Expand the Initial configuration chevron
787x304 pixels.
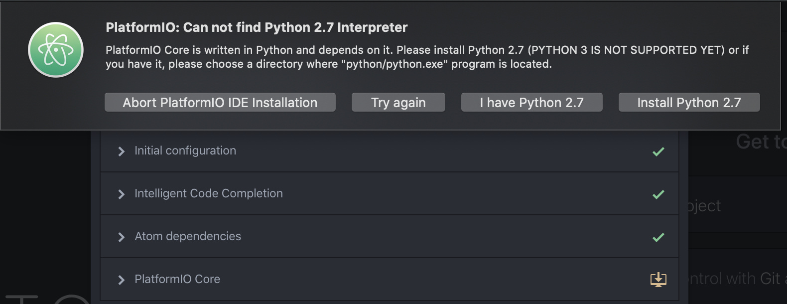121,152
